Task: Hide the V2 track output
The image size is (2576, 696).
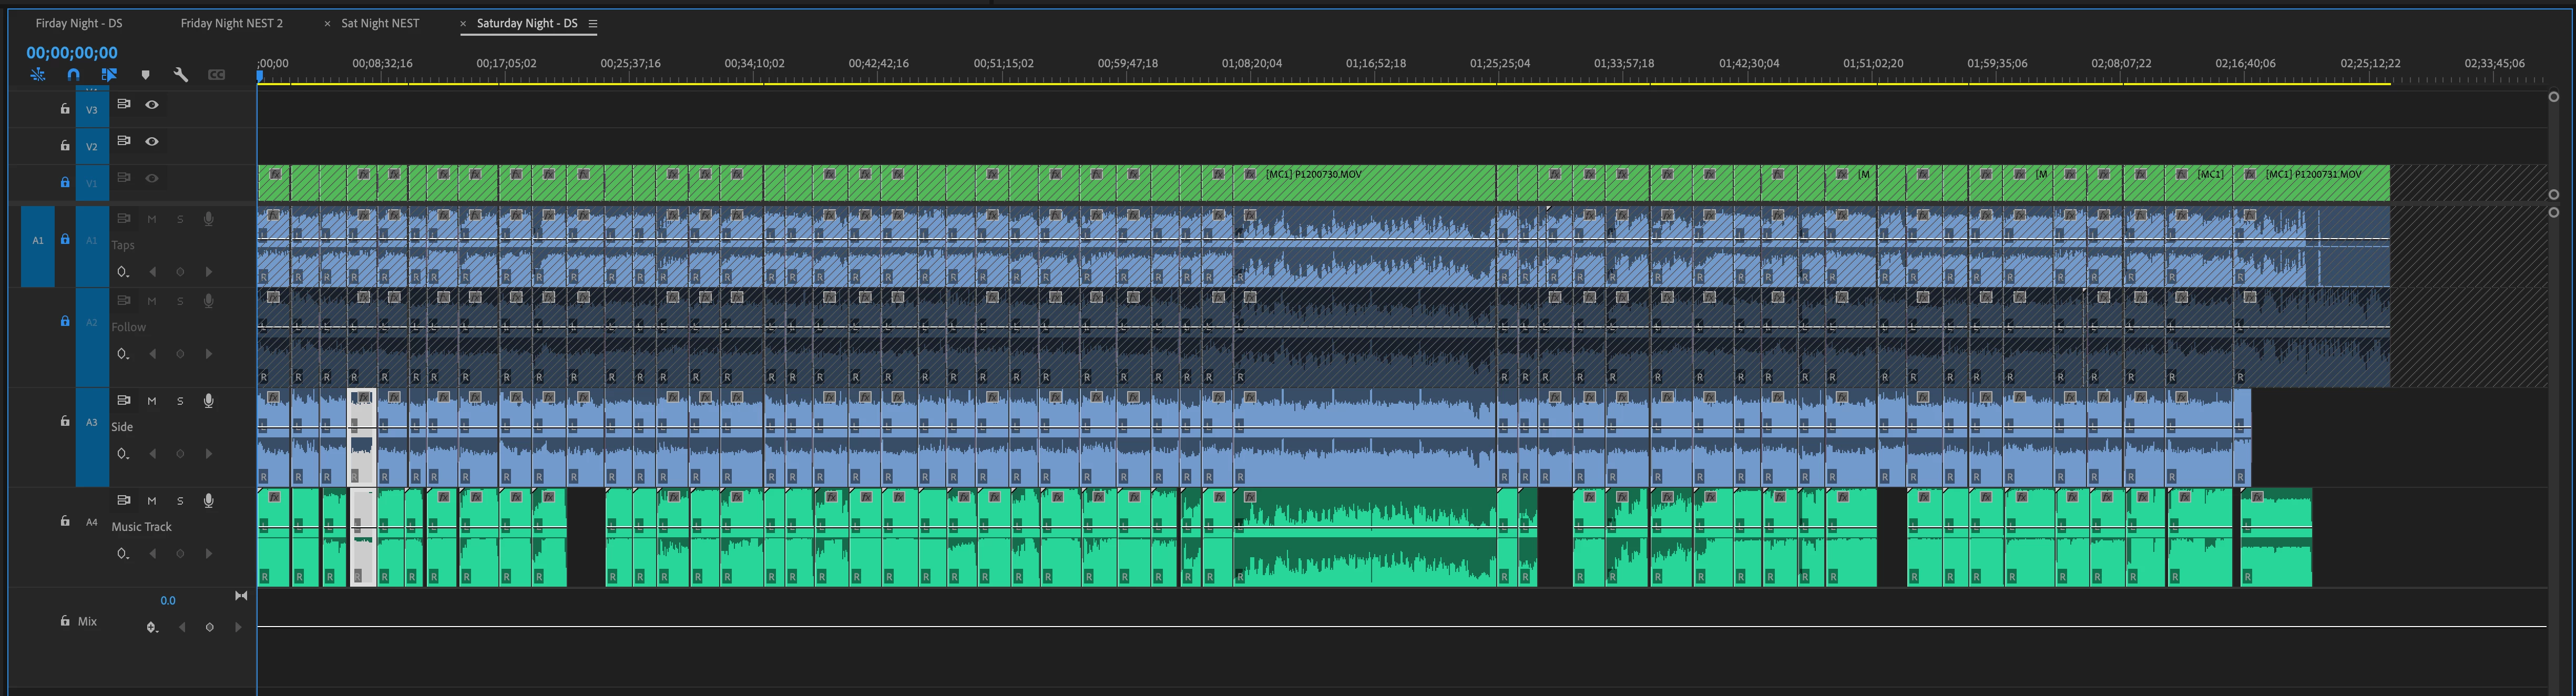Action: (152, 141)
